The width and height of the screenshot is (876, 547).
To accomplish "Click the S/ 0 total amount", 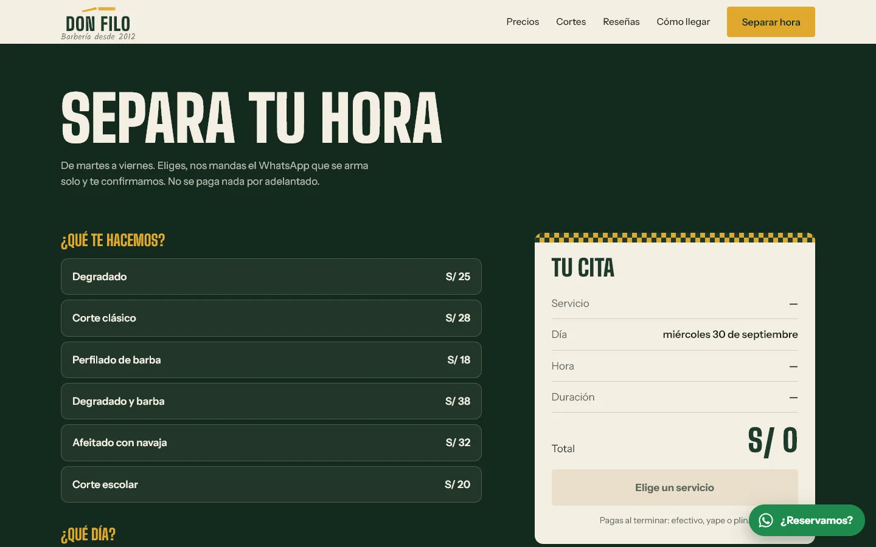I will click(773, 441).
